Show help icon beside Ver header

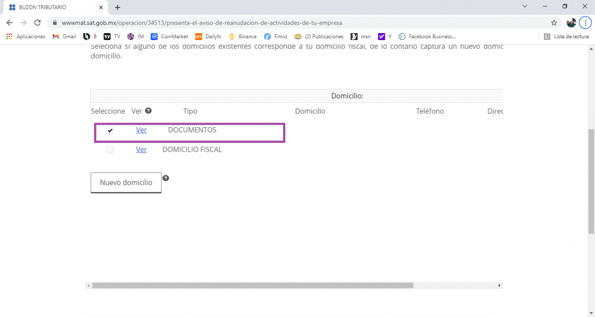[x=148, y=111]
